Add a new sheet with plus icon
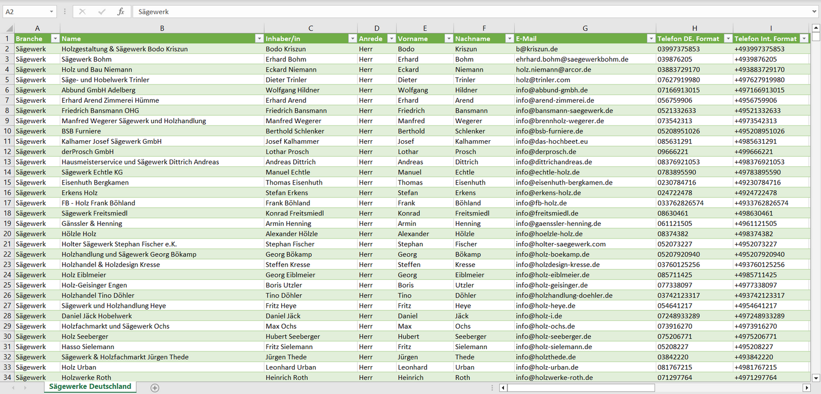Image resolution: width=821 pixels, height=394 pixels. click(x=155, y=388)
